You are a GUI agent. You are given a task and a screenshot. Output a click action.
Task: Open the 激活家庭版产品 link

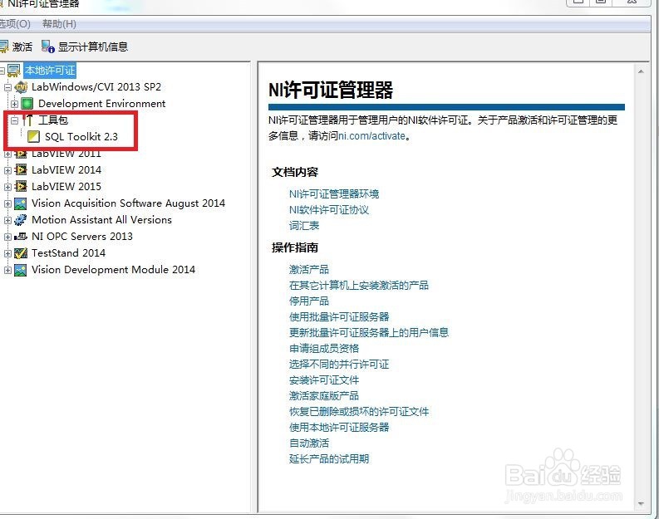point(324,396)
